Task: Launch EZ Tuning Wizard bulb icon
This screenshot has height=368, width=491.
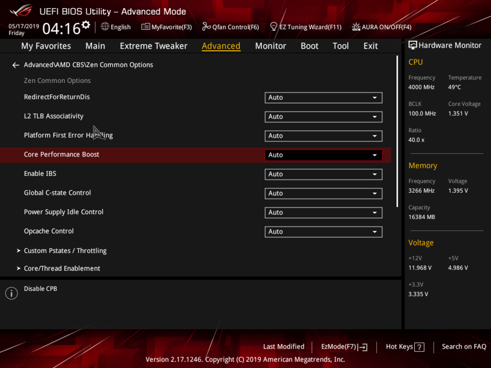Action: pos(273,27)
